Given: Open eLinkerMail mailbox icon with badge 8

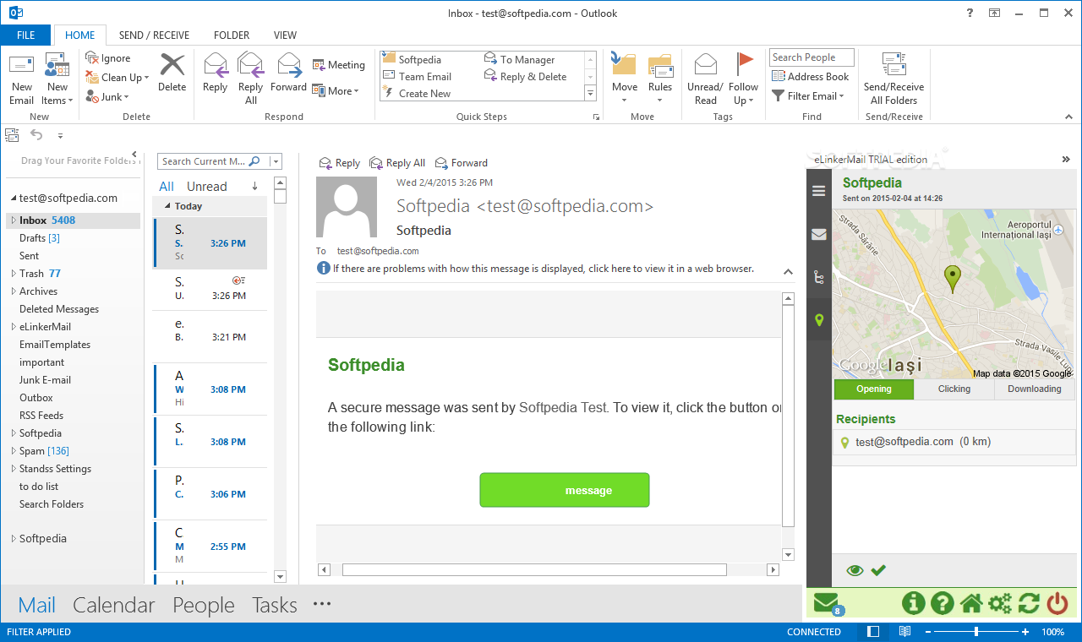Looking at the screenshot, I should (x=827, y=604).
